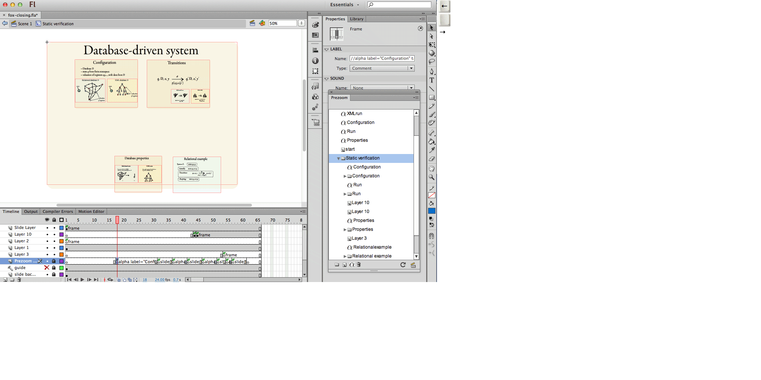Switch to the Library tab

coord(356,19)
